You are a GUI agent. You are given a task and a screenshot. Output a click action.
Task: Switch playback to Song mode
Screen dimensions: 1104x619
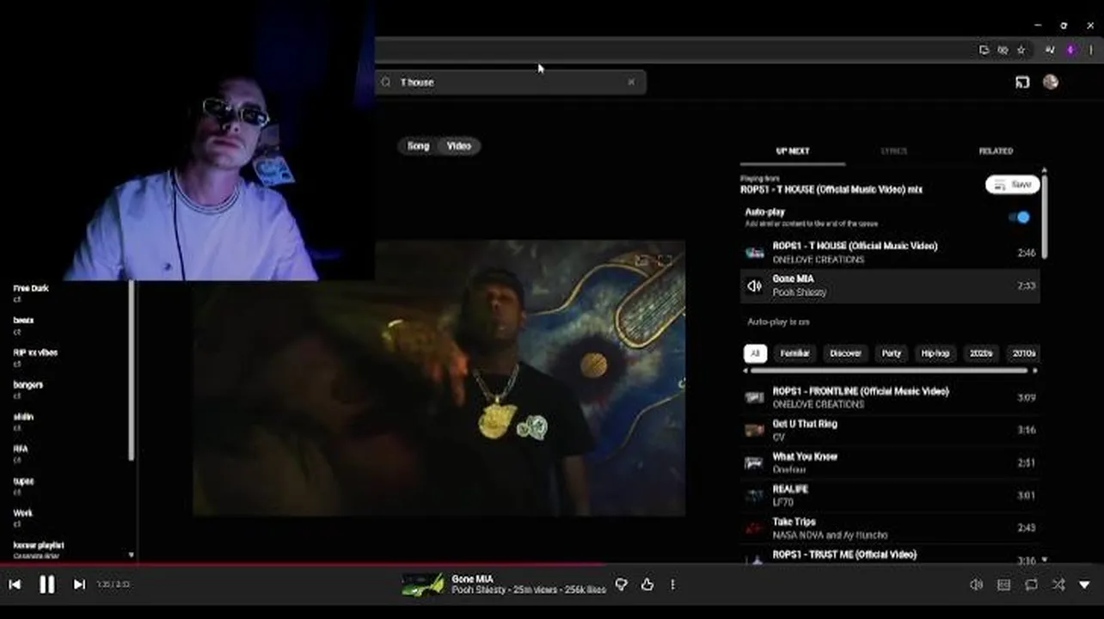(x=418, y=146)
